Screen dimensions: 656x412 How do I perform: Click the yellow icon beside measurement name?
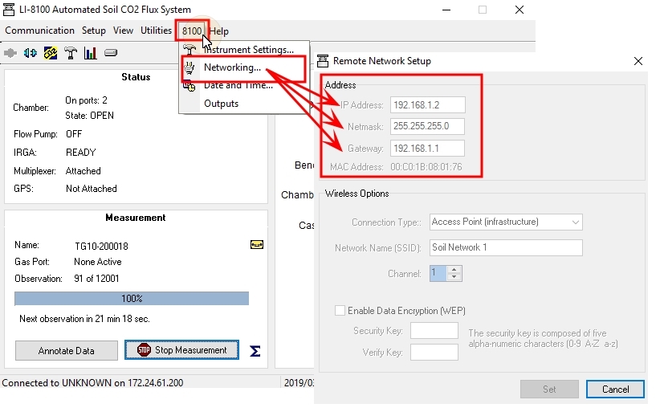tap(257, 245)
